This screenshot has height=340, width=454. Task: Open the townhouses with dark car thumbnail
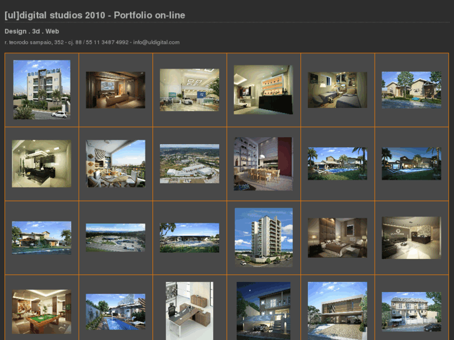click(412, 312)
